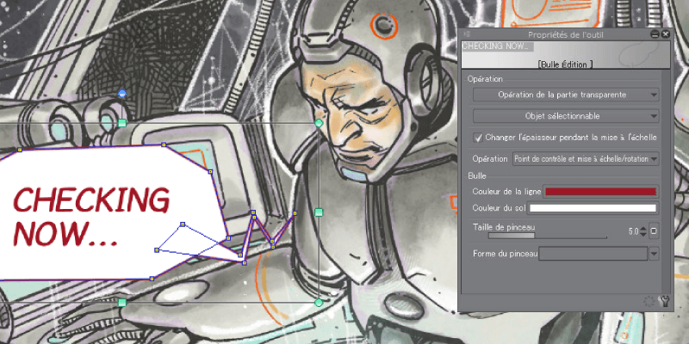Open the tool properties panel menu icon

click(x=467, y=34)
